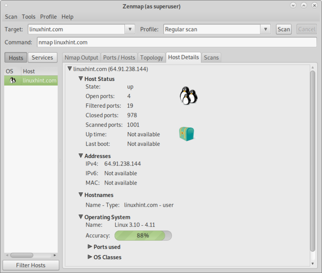The image size is (322, 273).
Task: Open the Help menu
Action: pos(68,17)
